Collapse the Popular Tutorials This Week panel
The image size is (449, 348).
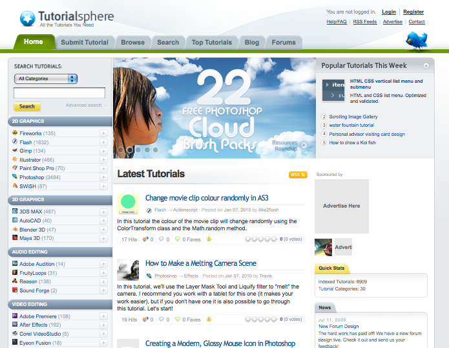(426, 65)
